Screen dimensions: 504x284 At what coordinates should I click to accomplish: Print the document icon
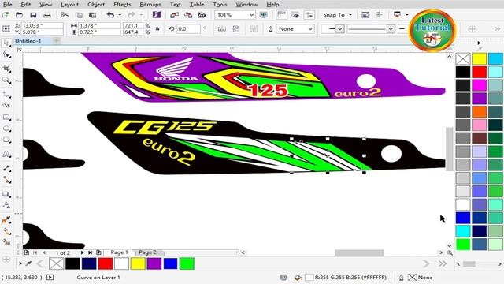coord(47,15)
